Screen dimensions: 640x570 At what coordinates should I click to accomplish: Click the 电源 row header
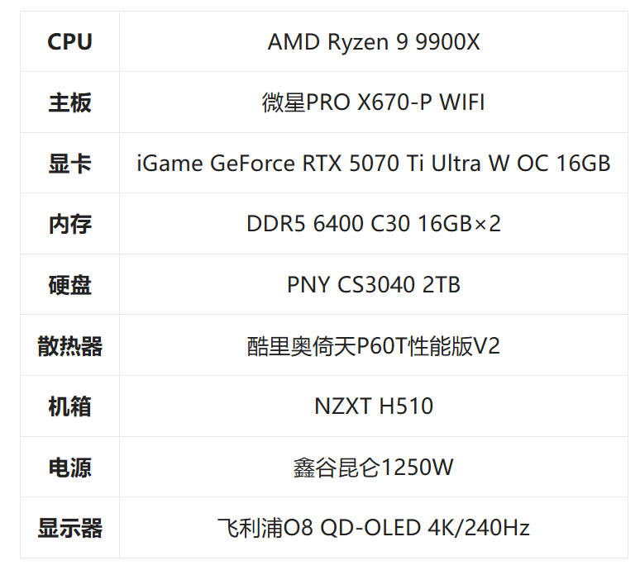pos(69,468)
